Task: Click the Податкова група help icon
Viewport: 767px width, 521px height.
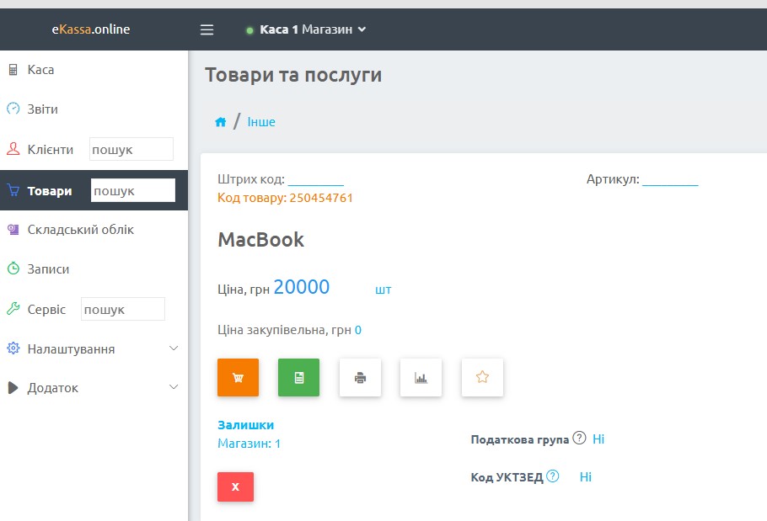Action: [579, 438]
